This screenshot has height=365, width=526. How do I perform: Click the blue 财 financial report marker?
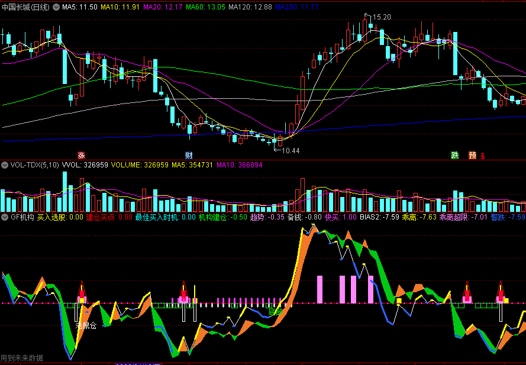tap(189, 156)
